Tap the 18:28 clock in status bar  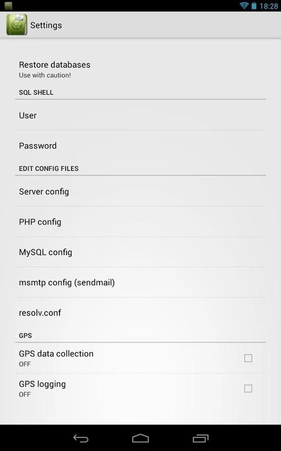269,6
